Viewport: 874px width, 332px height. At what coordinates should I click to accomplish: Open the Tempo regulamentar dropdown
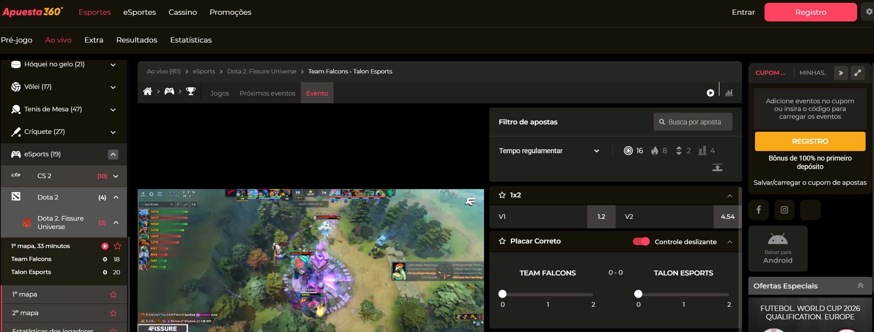pyautogui.click(x=549, y=151)
